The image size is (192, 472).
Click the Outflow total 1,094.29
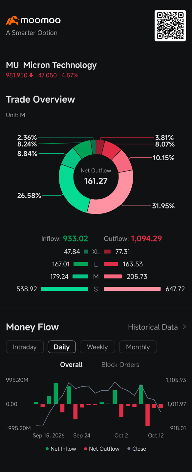[x=147, y=239]
